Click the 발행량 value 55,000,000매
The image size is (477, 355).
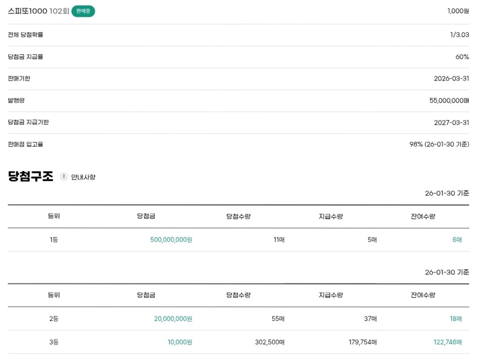[x=449, y=100]
